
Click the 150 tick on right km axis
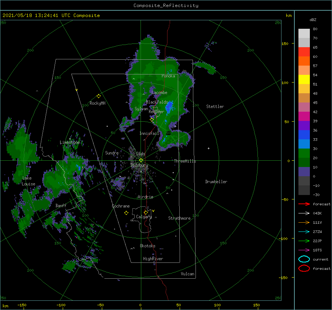tap(285, 43)
